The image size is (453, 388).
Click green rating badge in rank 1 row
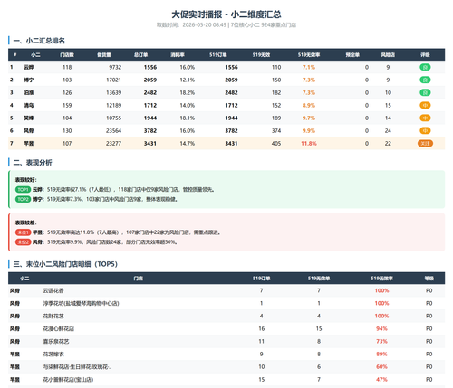425,67
